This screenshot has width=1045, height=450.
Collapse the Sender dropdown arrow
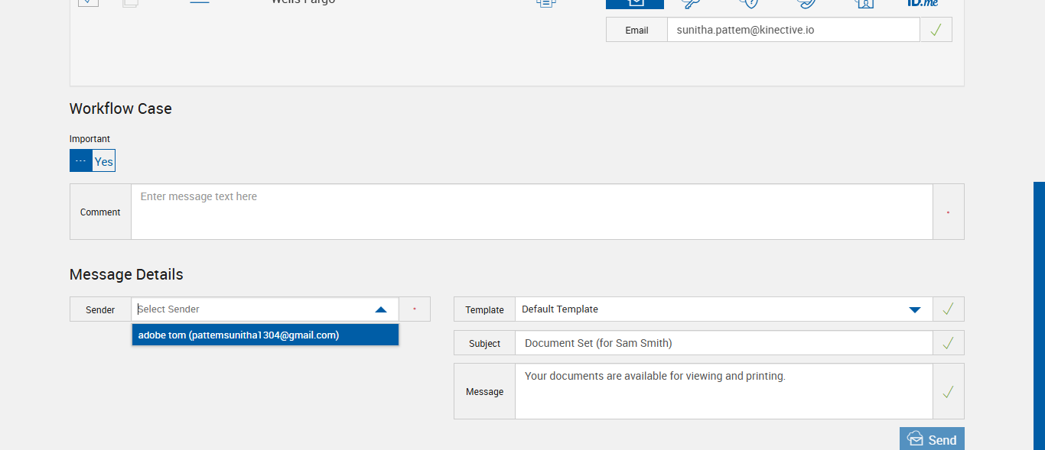(381, 309)
